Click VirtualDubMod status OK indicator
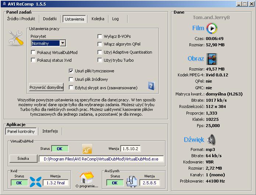Screen dimensions: 256x195 (x=60, y=149)
